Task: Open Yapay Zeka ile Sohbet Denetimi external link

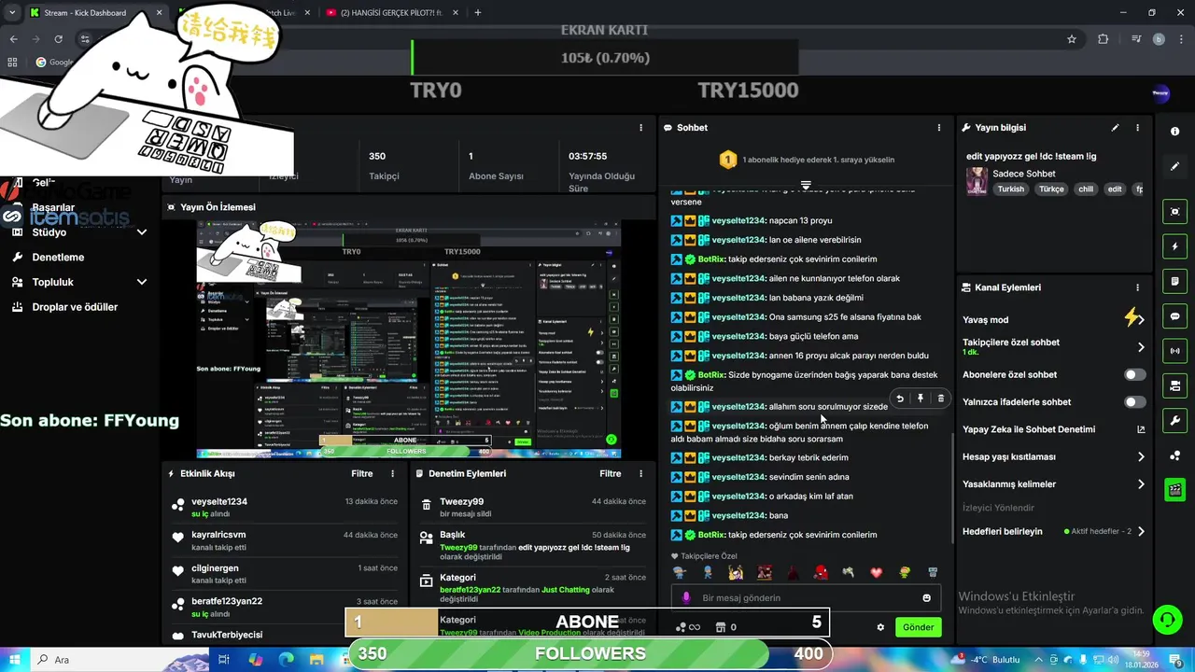Action: click(1141, 429)
